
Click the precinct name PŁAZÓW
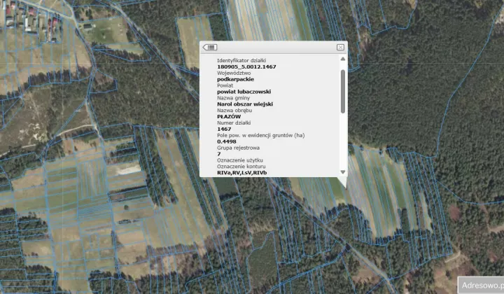pos(229,117)
